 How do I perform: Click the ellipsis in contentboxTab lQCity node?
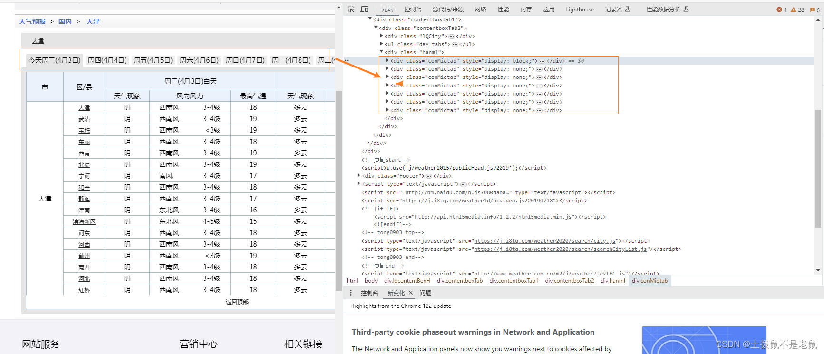451,36
